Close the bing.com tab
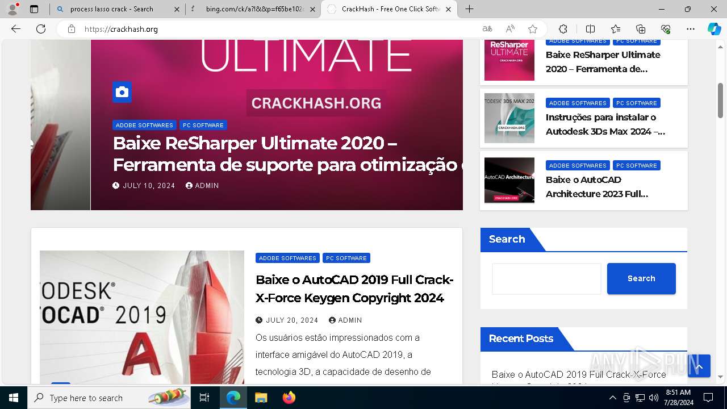This screenshot has height=409, width=727. 312,9
